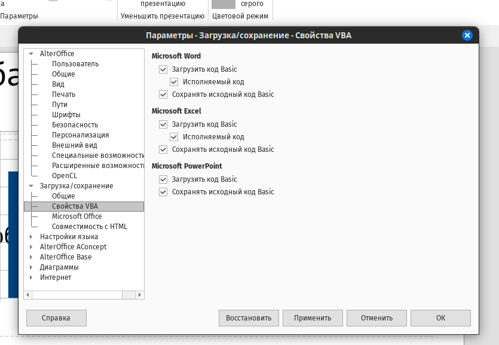Open the Печать settings page
499x345 pixels.
pos(64,94)
